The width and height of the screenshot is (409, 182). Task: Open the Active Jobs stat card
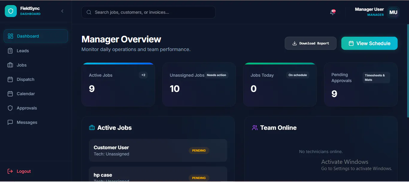point(118,84)
